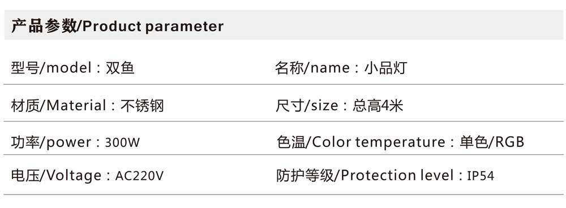Select the 名称/name label
566x208 pixels.
click(x=312, y=68)
